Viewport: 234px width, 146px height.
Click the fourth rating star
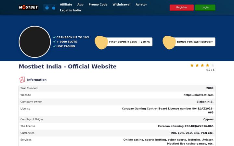[208, 65]
